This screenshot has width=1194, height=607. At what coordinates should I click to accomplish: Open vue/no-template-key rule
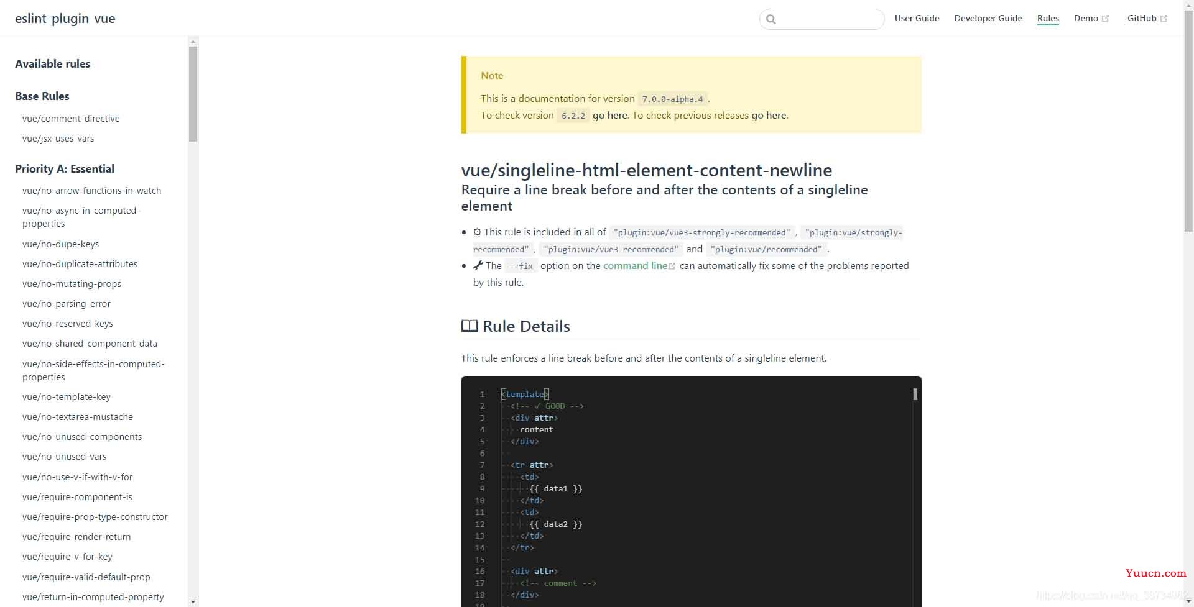coord(67,396)
